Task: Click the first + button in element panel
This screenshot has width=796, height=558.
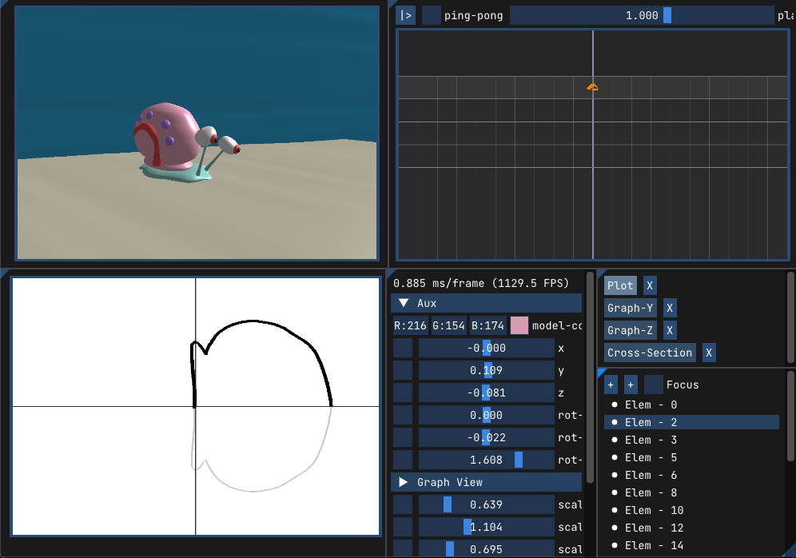Action: [x=611, y=385]
